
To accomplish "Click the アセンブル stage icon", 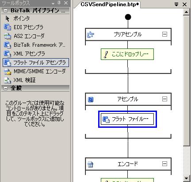I will click(x=91, y=100).
